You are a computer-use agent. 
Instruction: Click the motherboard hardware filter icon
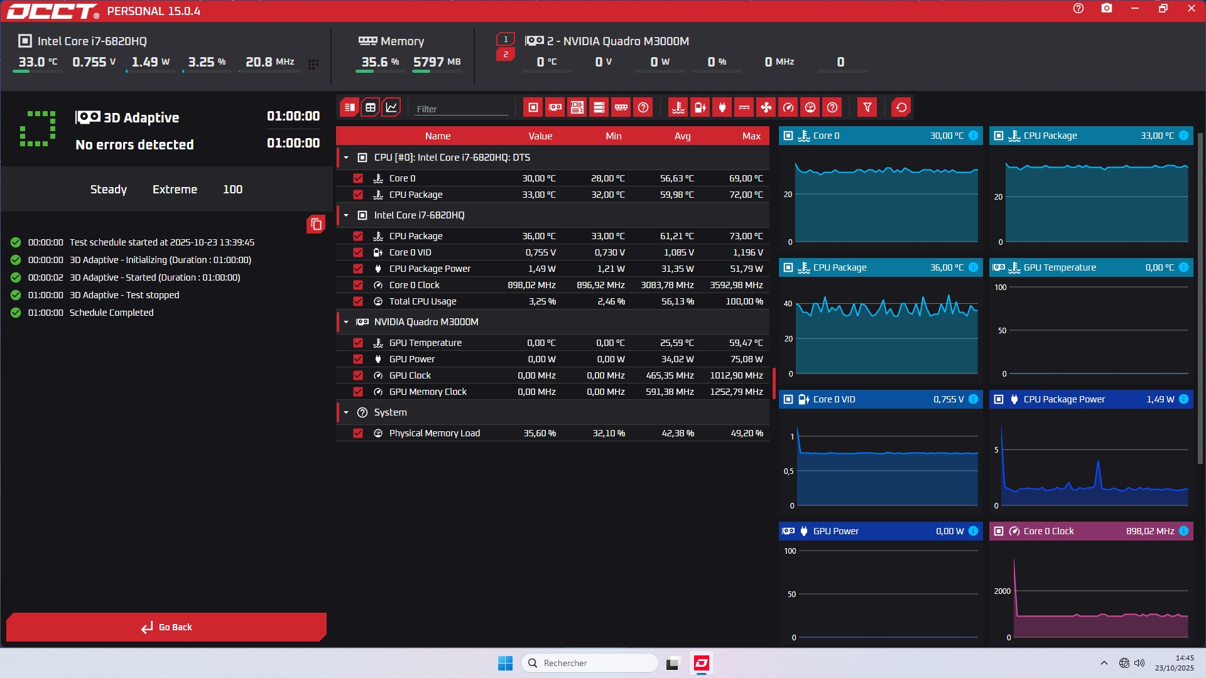[577, 107]
